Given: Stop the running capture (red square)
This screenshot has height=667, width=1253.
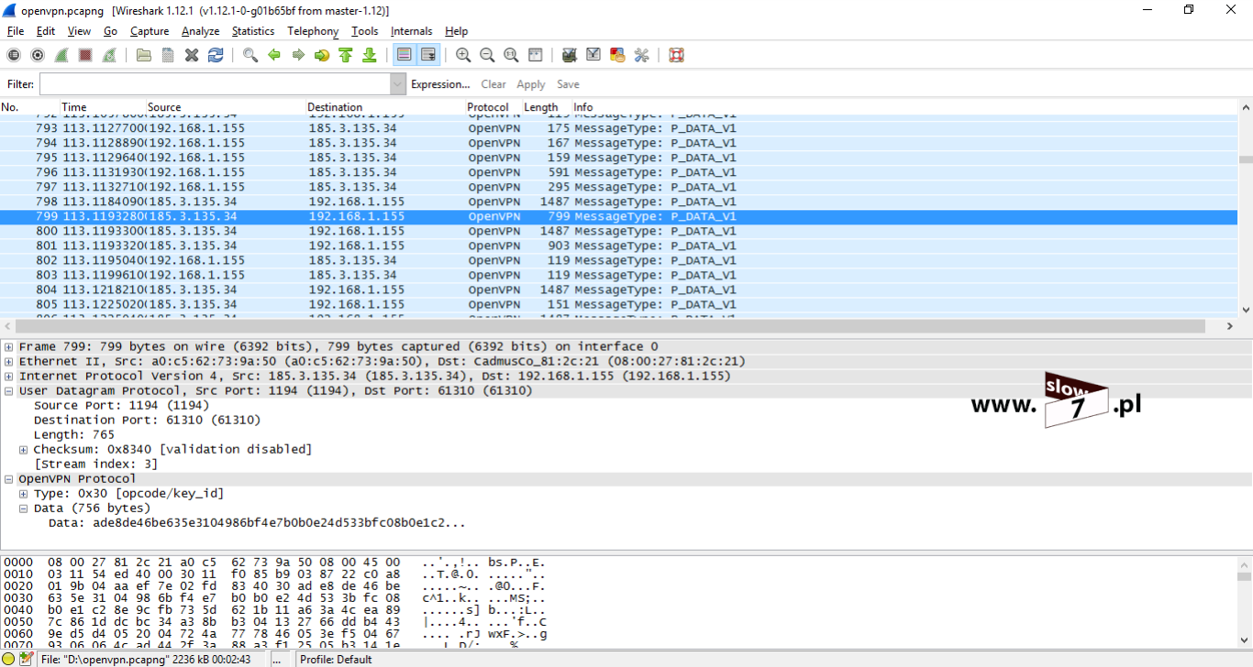Looking at the screenshot, I should (x=85, y=55).
